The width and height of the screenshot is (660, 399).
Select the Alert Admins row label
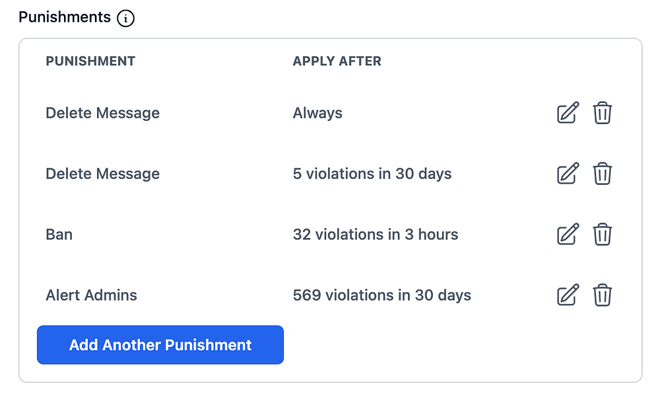coord(91,295)
